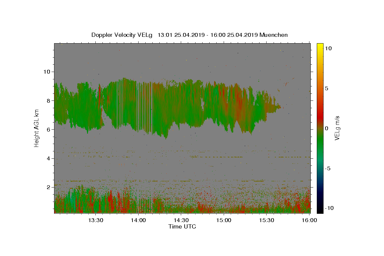Click the 4 km height tick label
Screen dimensions: 384x256
48,158
